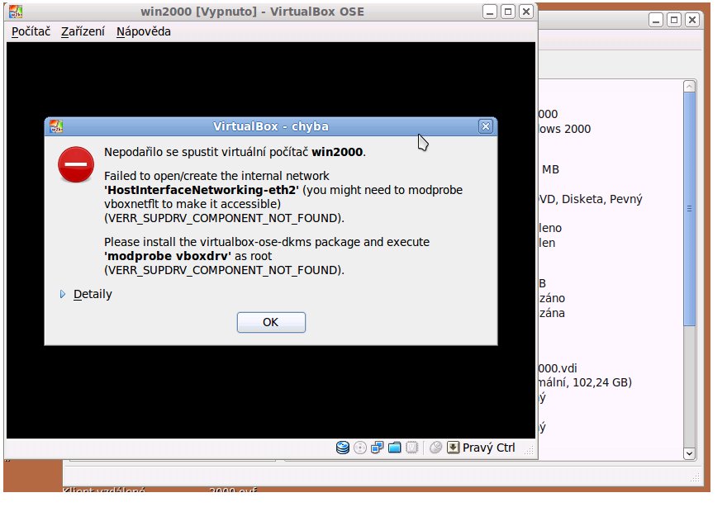Click the virtualization chip status icon

[x=411, y=448]
